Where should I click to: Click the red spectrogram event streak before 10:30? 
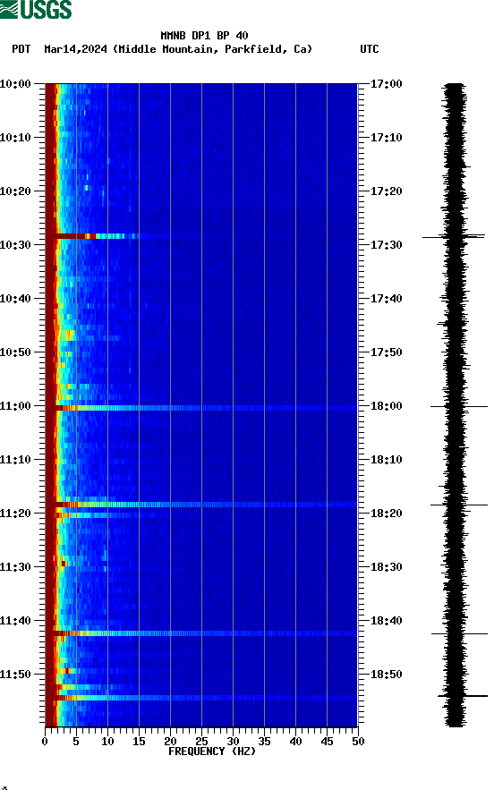(x=91, y=236)
